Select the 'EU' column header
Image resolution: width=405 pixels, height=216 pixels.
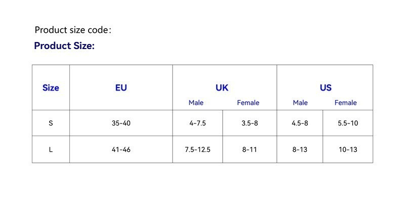121,88
